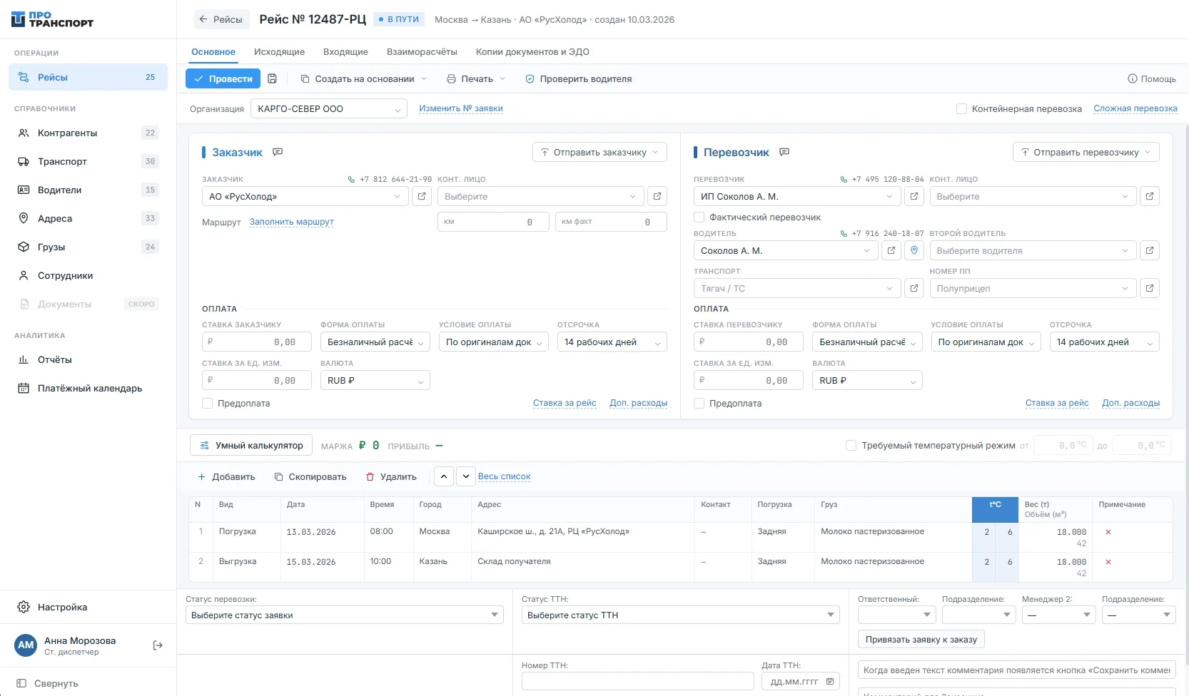Move route row down arrow
1189x696 pixels.
tap(466, 476)
